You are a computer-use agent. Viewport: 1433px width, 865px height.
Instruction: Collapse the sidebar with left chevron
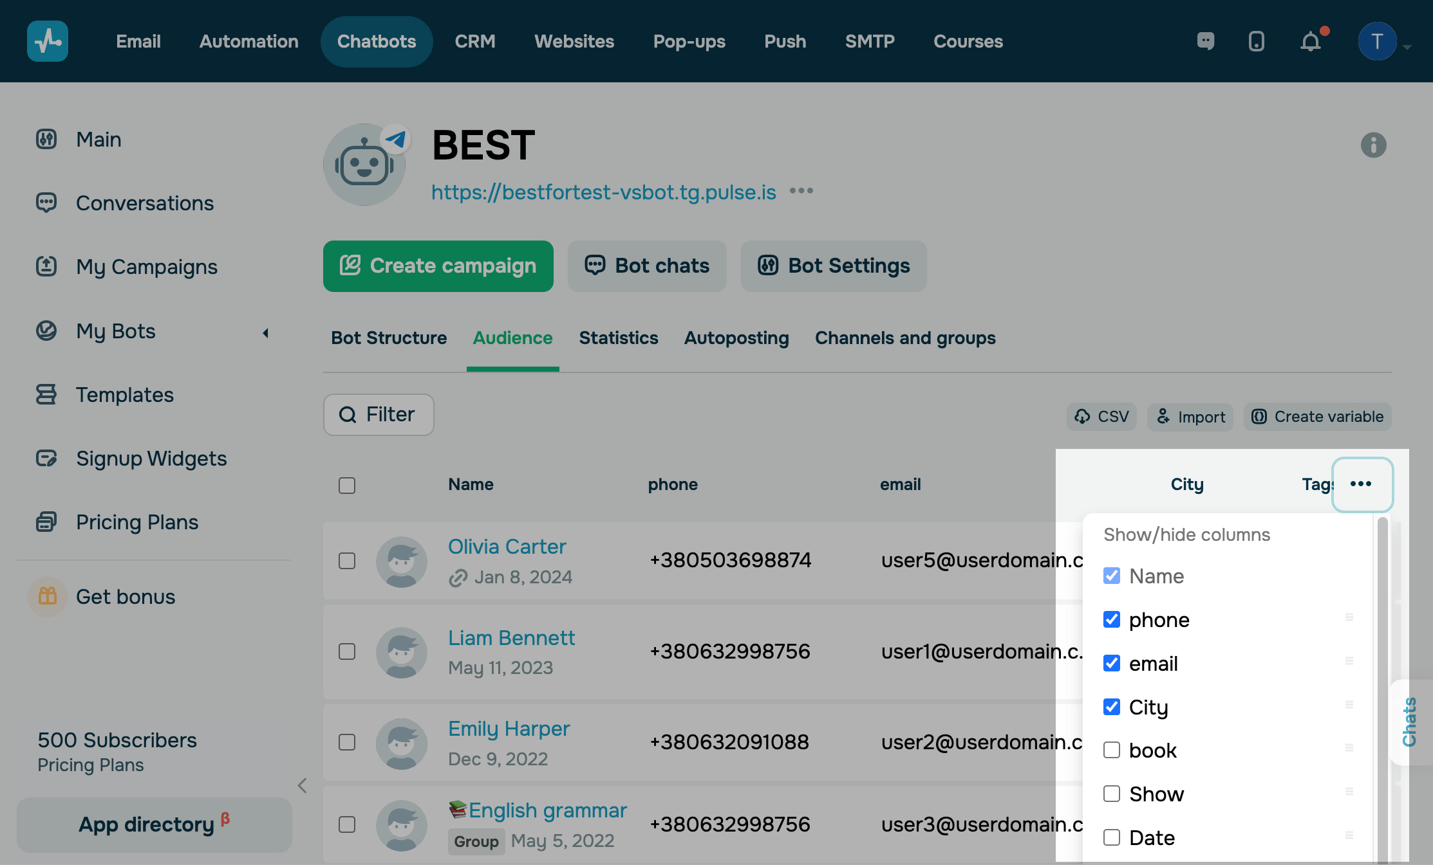click(x=303, y=785)
